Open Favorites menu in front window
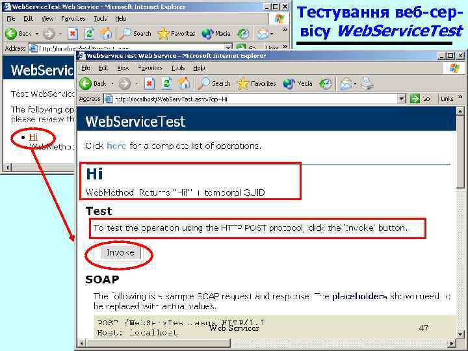Screen dimensions: 468x351 point(150,68)
